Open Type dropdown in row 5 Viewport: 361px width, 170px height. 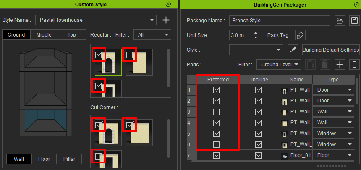[x=333, y=133]
